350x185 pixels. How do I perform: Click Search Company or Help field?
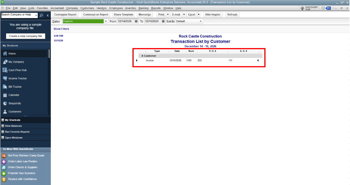coord(18,15)
